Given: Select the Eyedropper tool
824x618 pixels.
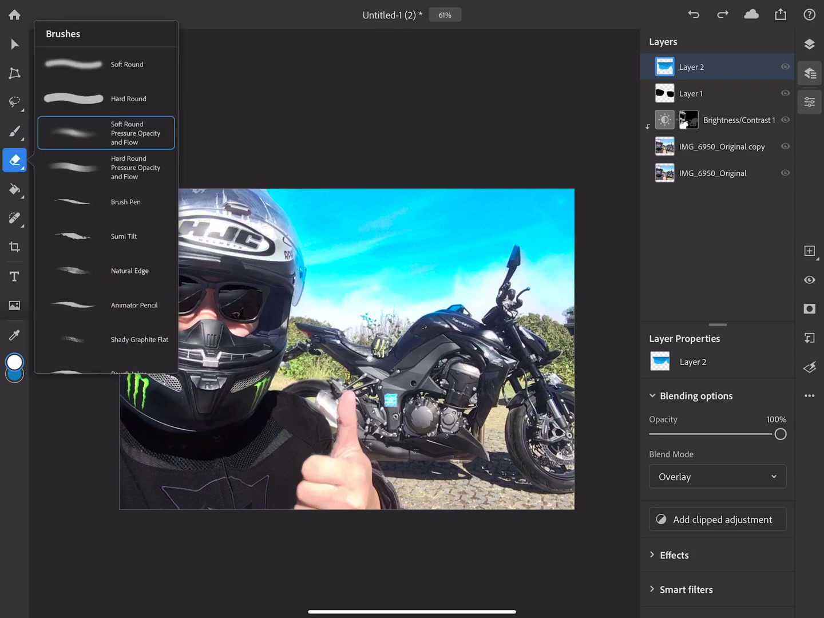Looking at the screenshot, I should (14, 335).
